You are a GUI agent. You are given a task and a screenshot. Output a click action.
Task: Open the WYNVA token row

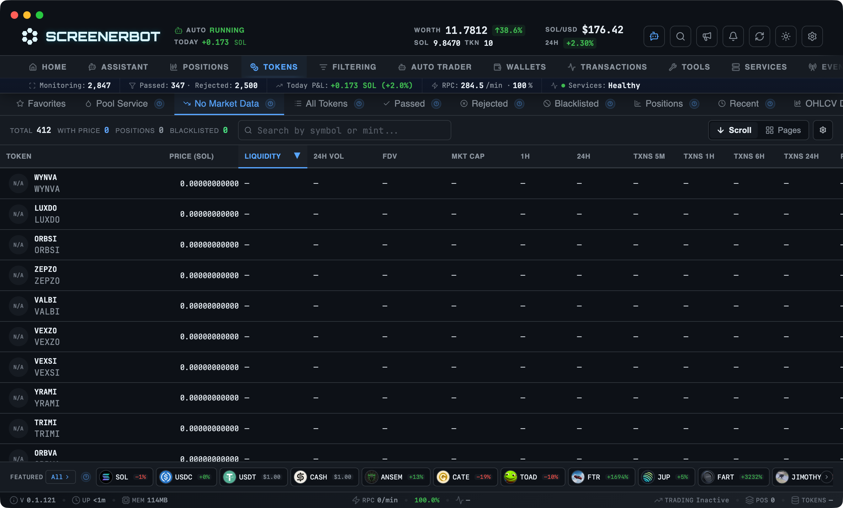coord(422,183)
